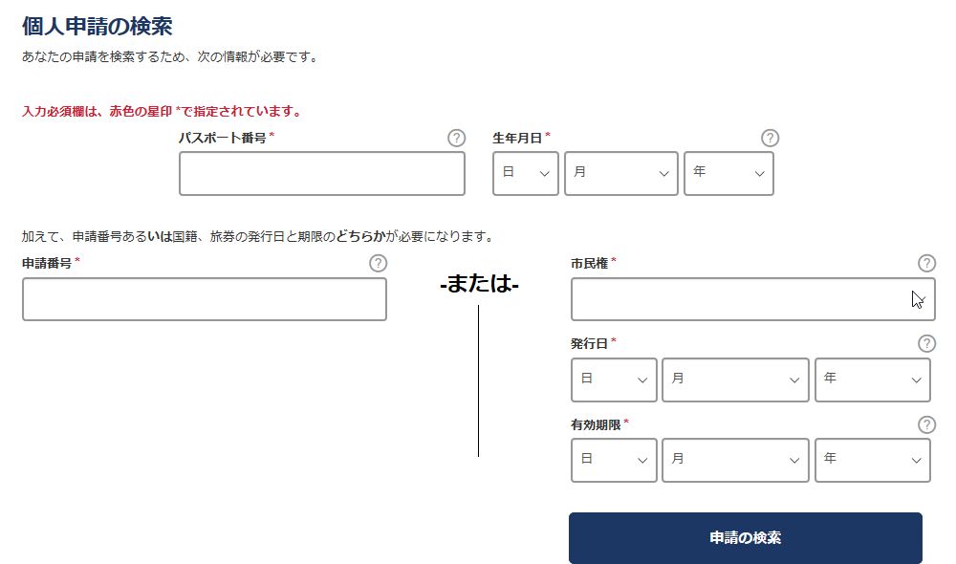Open the 日 dropdown under 有効期限

pos(613,460)
